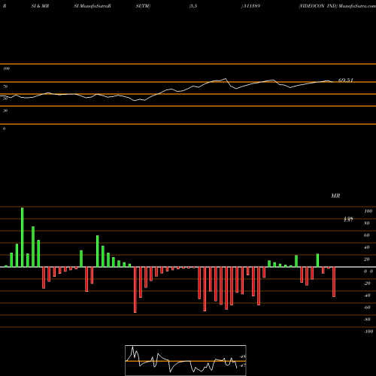376x376 pixels.
Task: Click the '(5,5' parameter text in header
Action: pos(193,6)
